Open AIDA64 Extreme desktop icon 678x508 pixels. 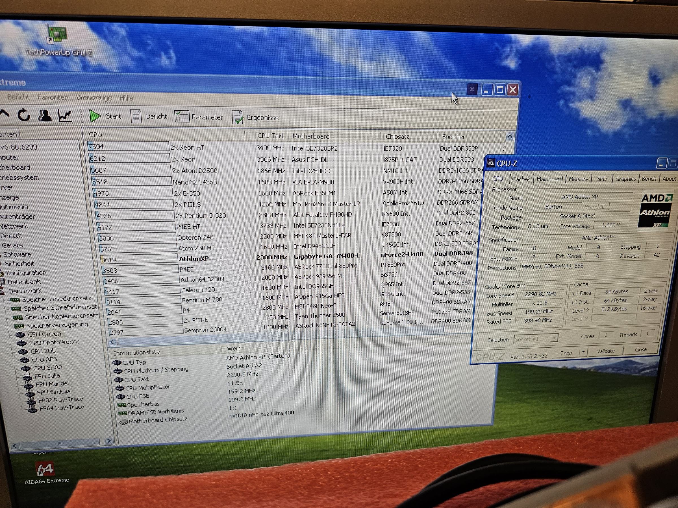coord(45,469)
